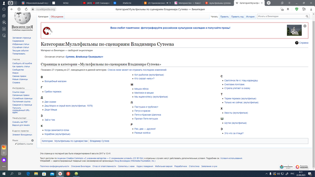The image size is (315, 177).
Task: Click the magnifier search icon in Wikipedia search
Action: pyautogui.click(x=307, y=16)
